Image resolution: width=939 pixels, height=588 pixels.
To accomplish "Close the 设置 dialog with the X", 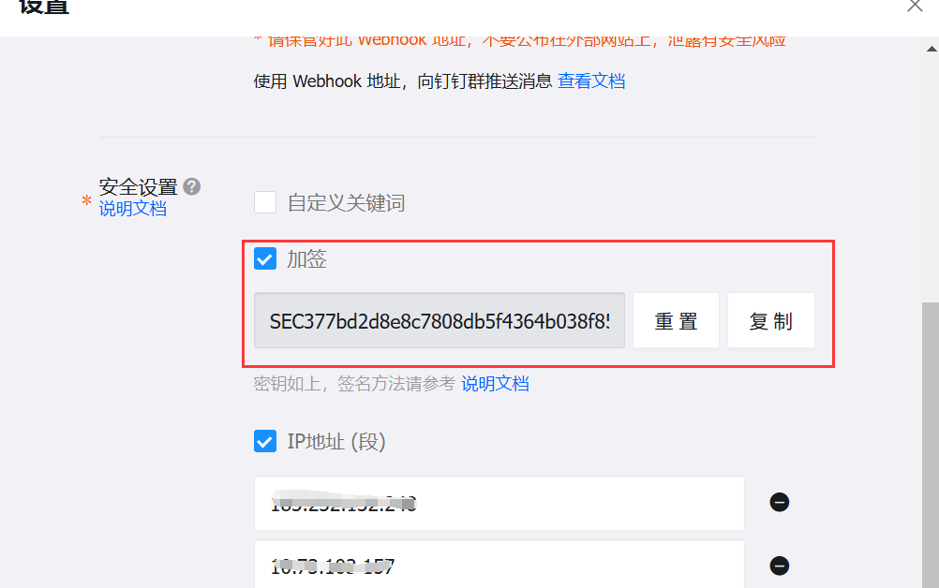I will coord(915,6).
